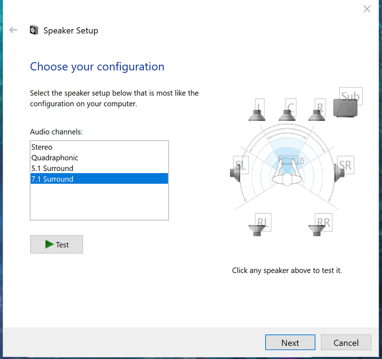The width and height of the screenshot is (382, 359).
Task: Select Stereo audio channel
Action: tap(99, 147)
